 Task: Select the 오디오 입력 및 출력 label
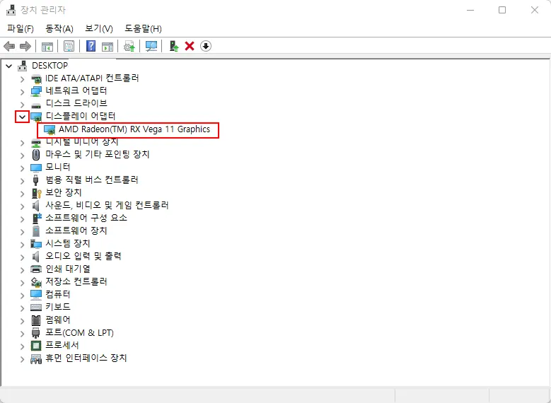(83, 256)
